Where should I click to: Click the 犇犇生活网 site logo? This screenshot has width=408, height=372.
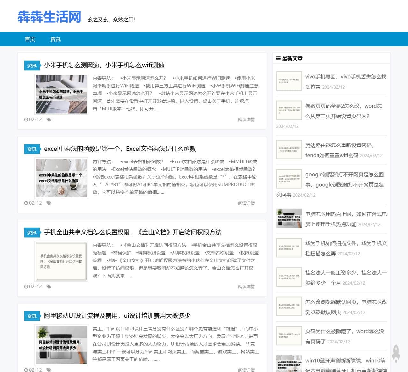49,17
